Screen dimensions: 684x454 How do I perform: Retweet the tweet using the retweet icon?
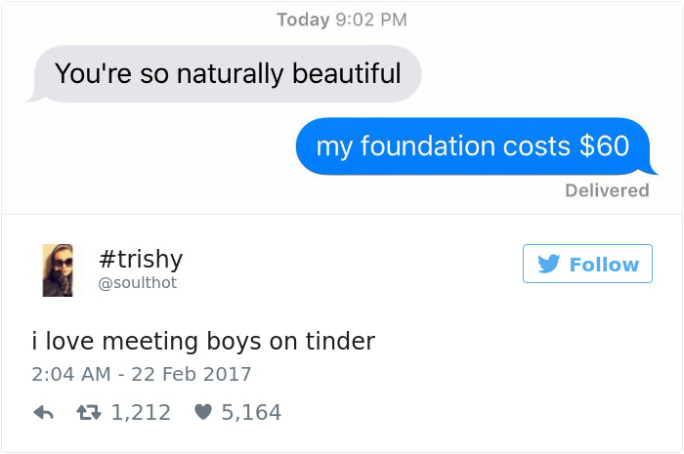(89, 413)
